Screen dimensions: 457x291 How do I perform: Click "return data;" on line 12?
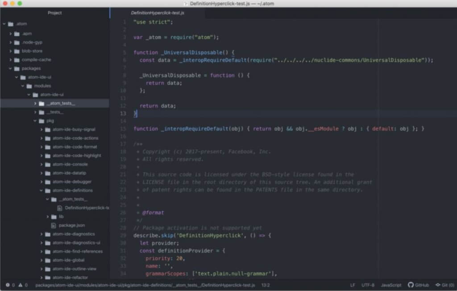(158, 106)
